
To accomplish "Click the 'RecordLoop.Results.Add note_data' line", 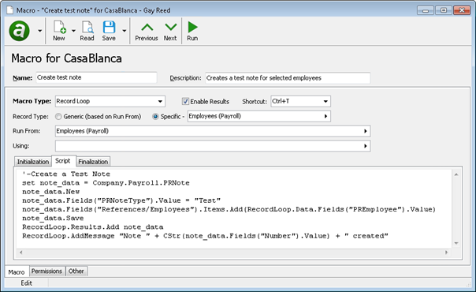I will tap(92, 227).
